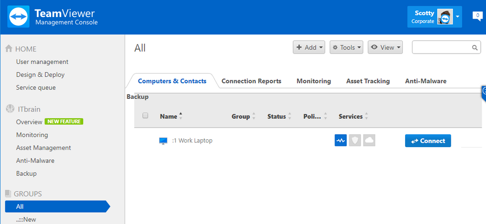The height and width of the screenshot is (224, 486).
Task: Open Backup in the ITbrain sidebar
Action: click(x=26, y=173)
